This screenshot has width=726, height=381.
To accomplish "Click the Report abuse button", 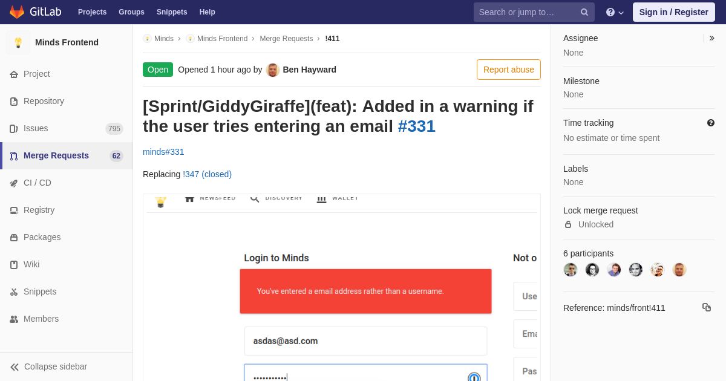I will tap(509, 70).
